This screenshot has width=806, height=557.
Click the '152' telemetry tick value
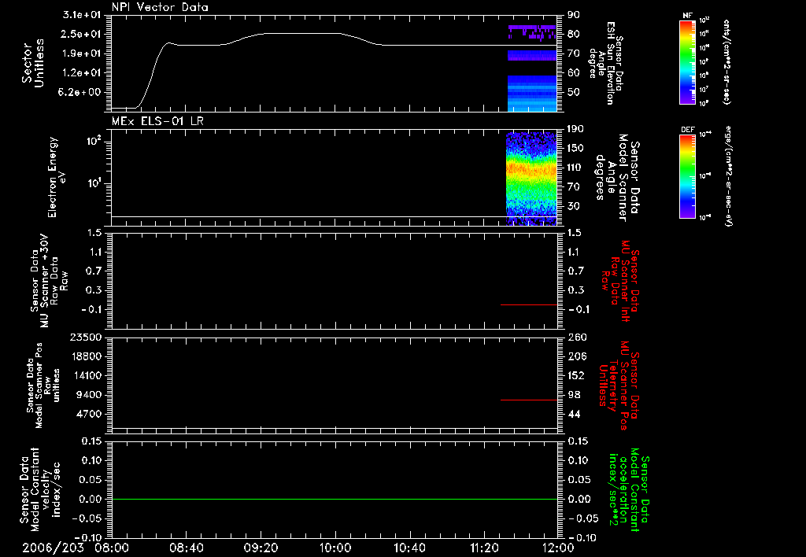click(577, 375)
